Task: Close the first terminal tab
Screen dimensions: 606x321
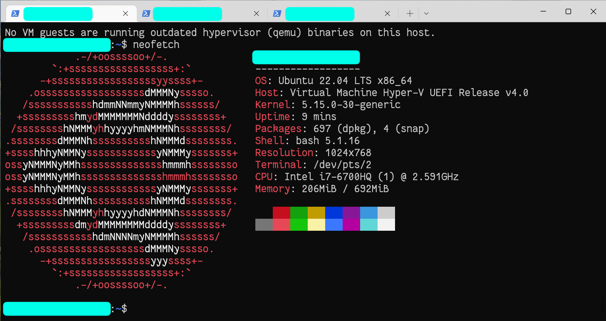Action: pos(125,13)
